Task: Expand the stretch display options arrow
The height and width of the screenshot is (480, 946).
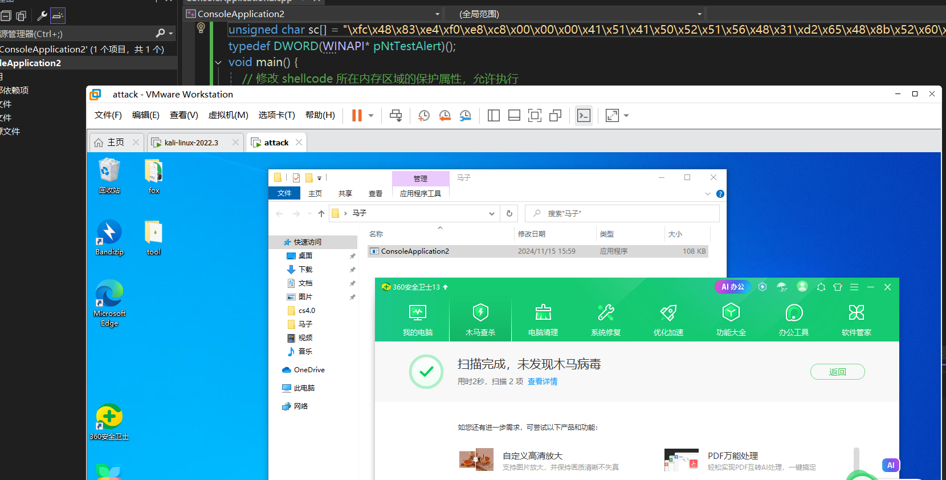Action: [626, 116]
